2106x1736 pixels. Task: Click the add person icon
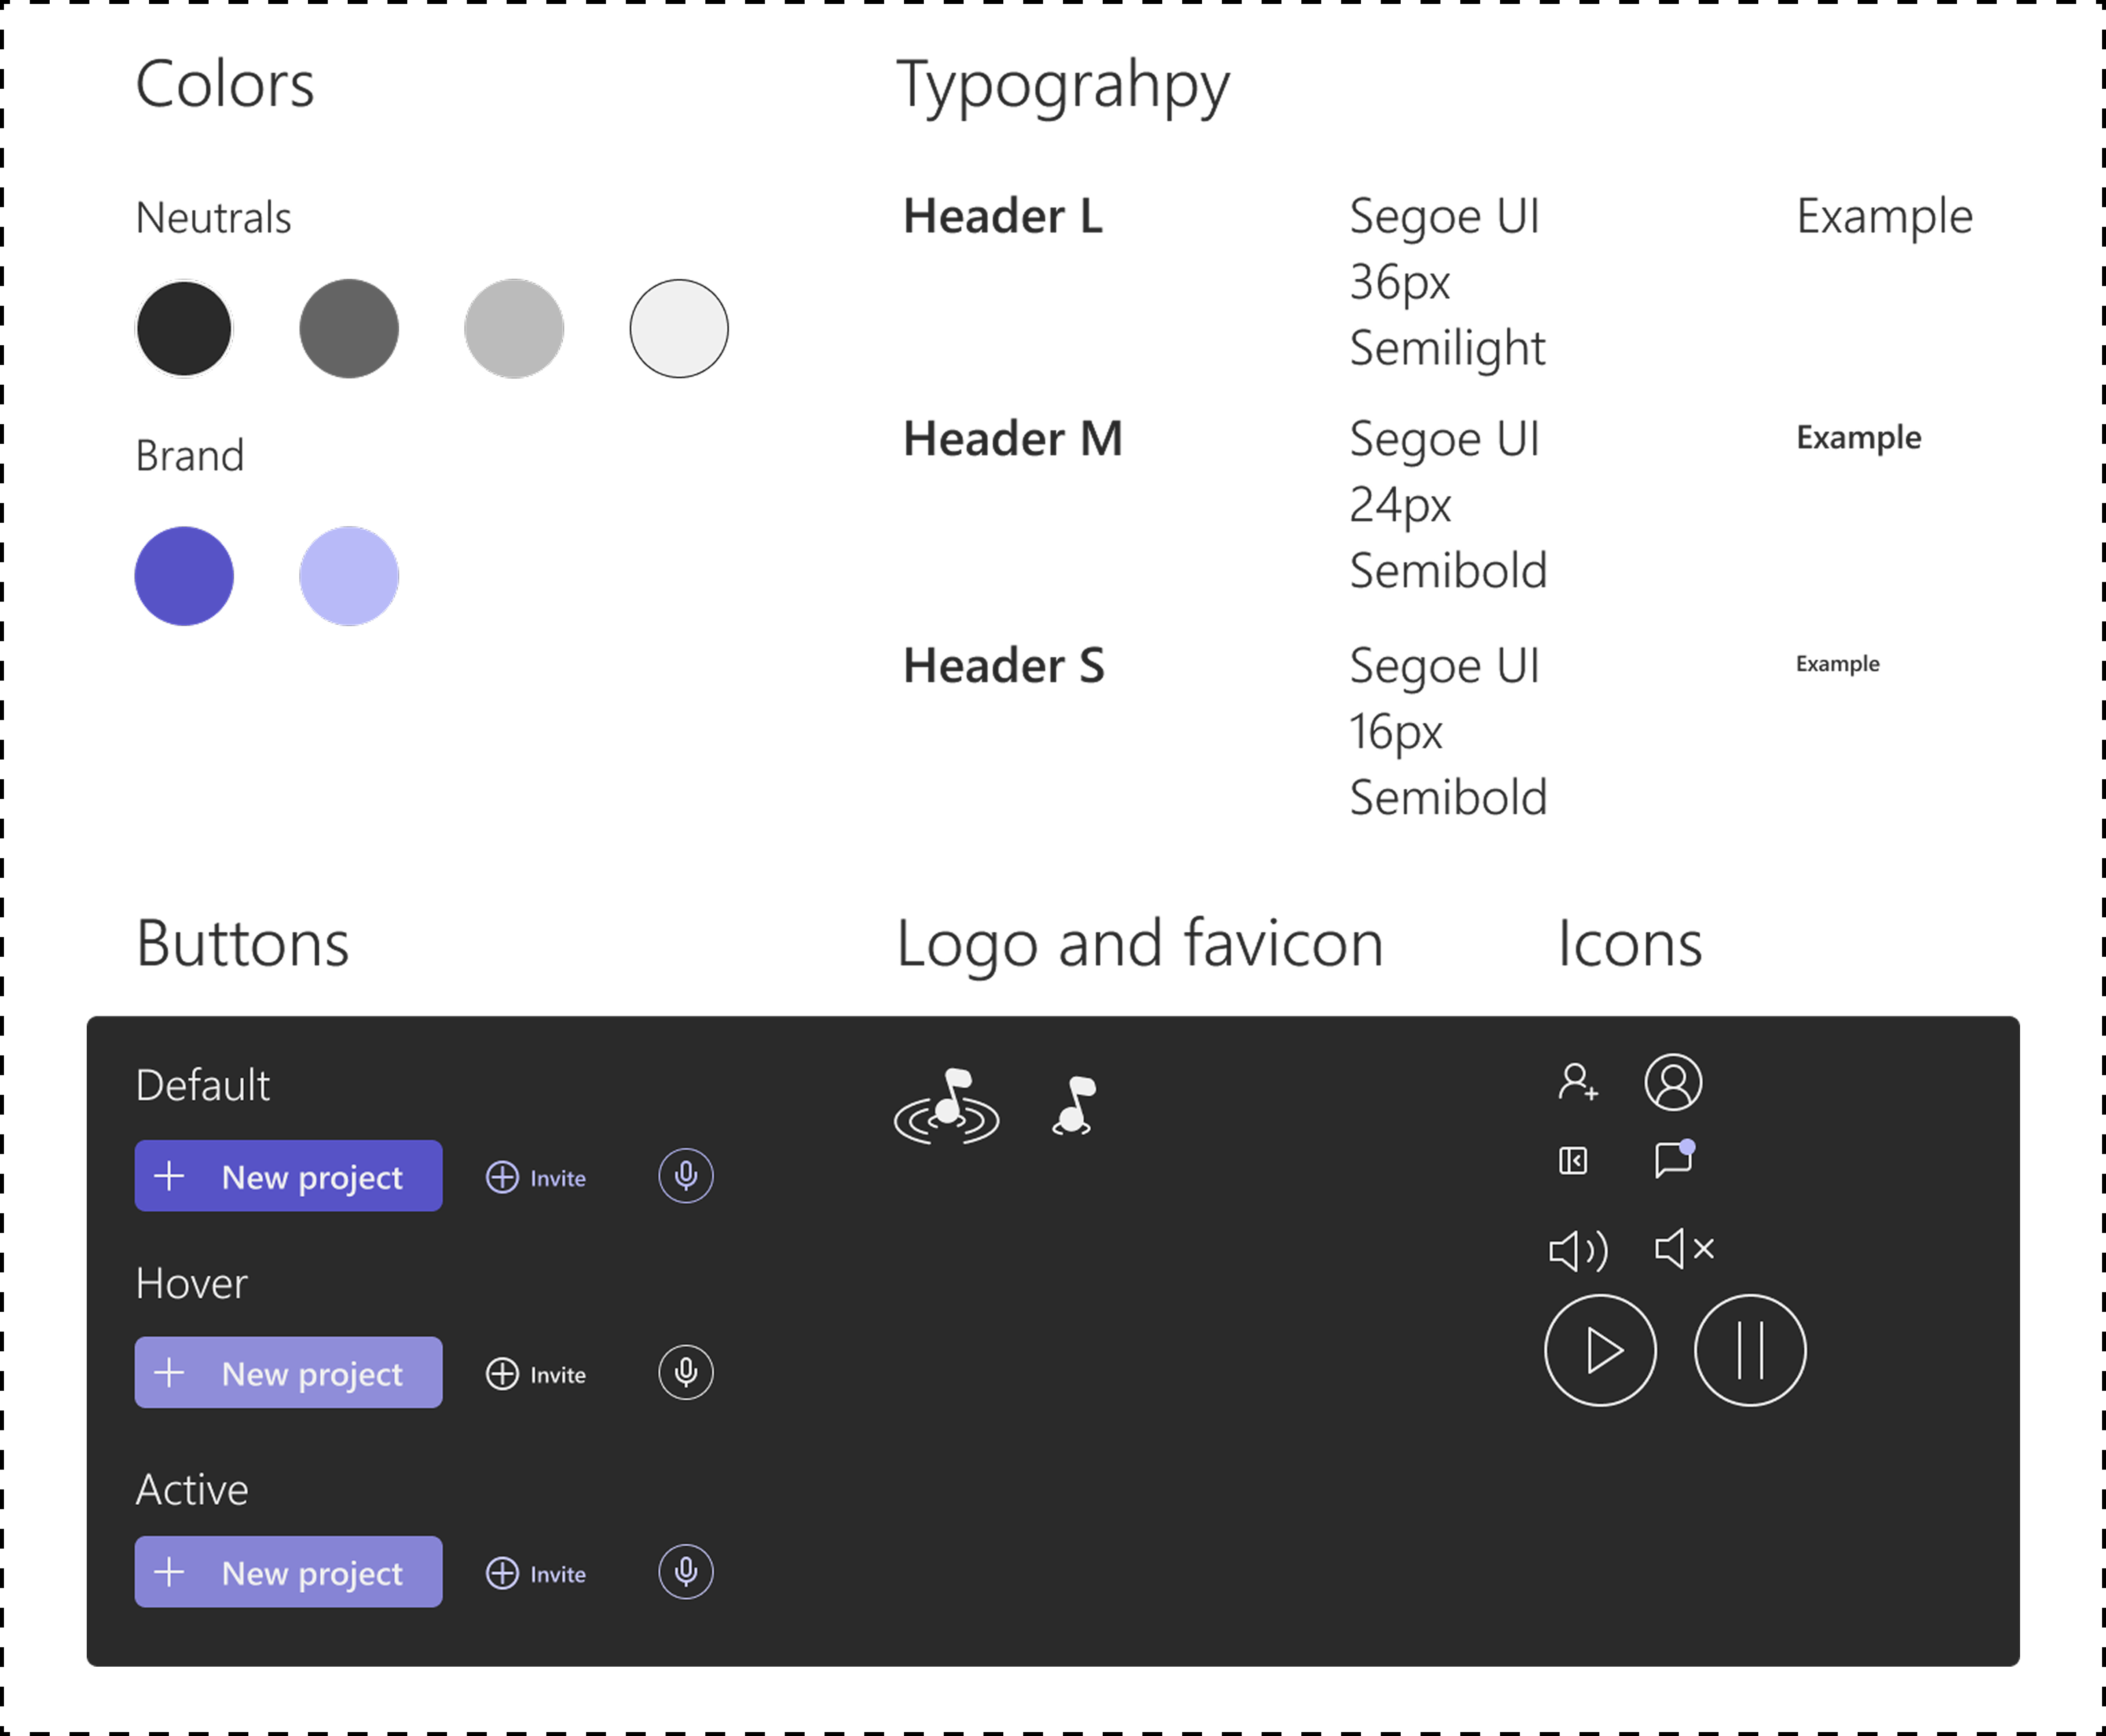coord(1577,1082)
